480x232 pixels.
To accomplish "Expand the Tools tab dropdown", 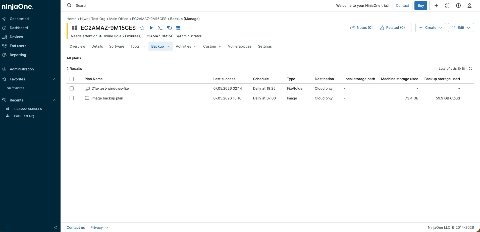I will (143, 47).
